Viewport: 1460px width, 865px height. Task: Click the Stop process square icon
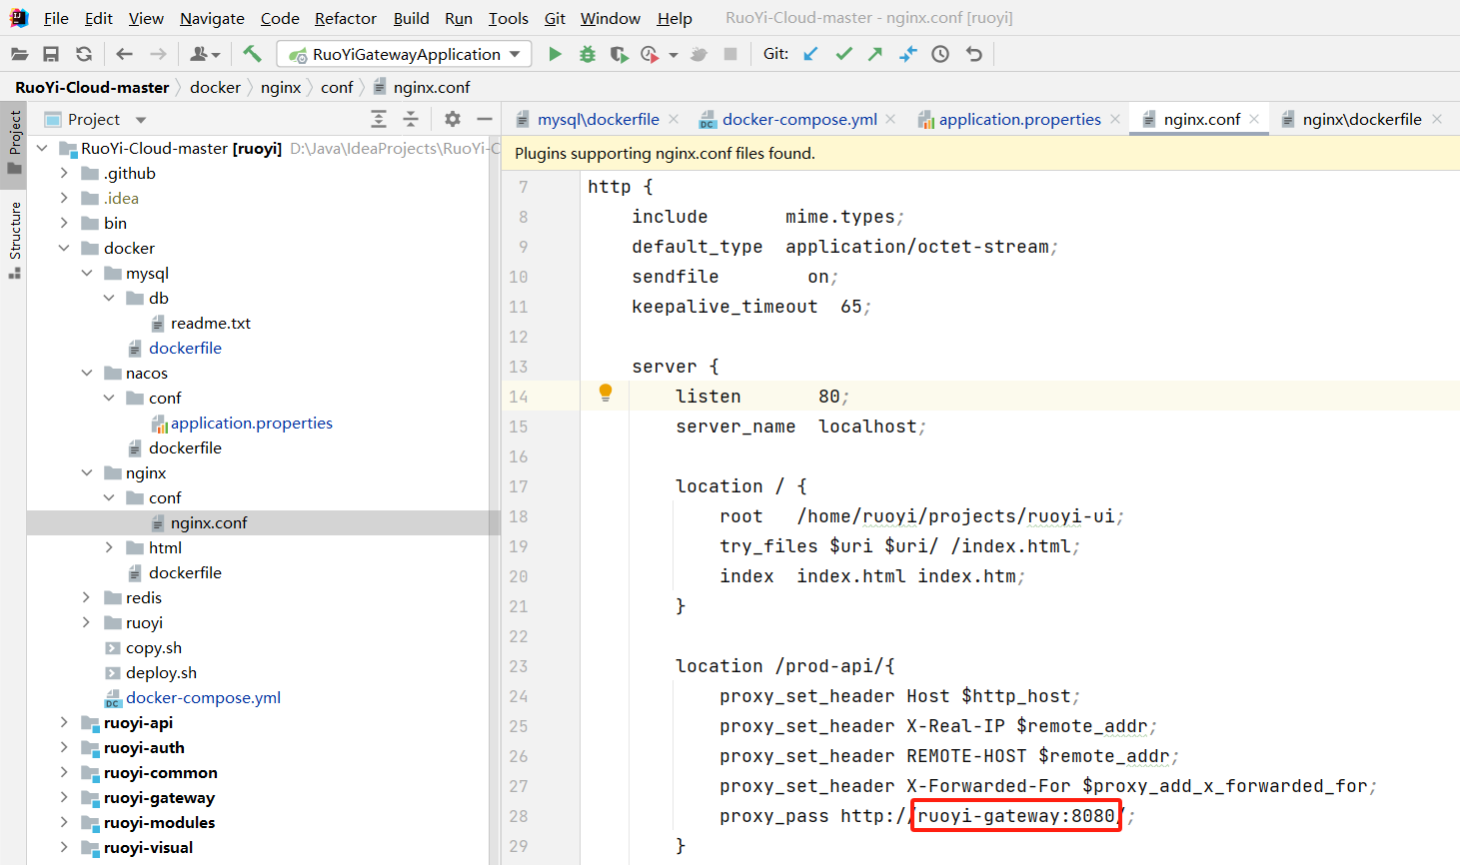click(x=730, y=54)
